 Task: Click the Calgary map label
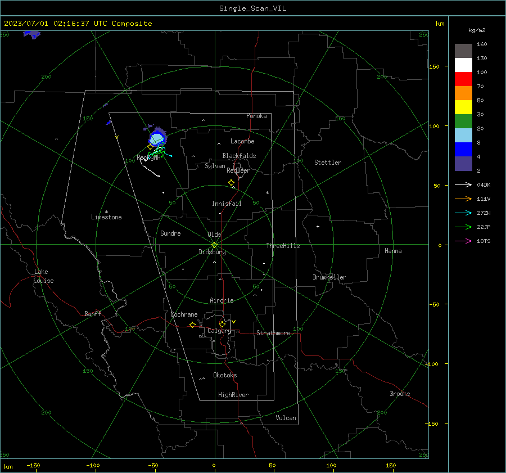coord(219,331)
